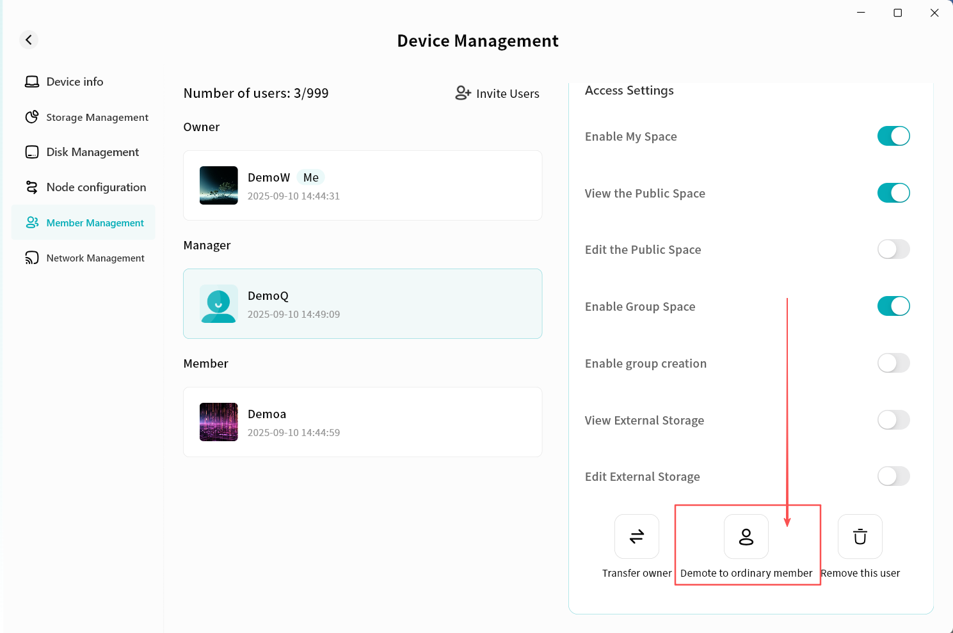Go to Storage Management

(97, 118)
